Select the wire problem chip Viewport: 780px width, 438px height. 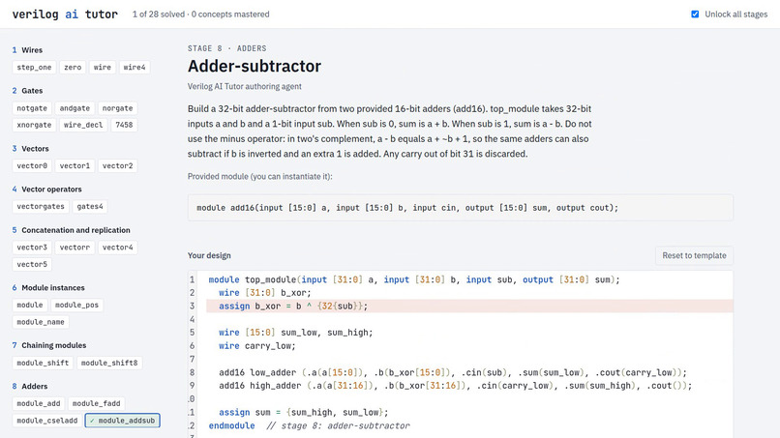coord(103,67)
